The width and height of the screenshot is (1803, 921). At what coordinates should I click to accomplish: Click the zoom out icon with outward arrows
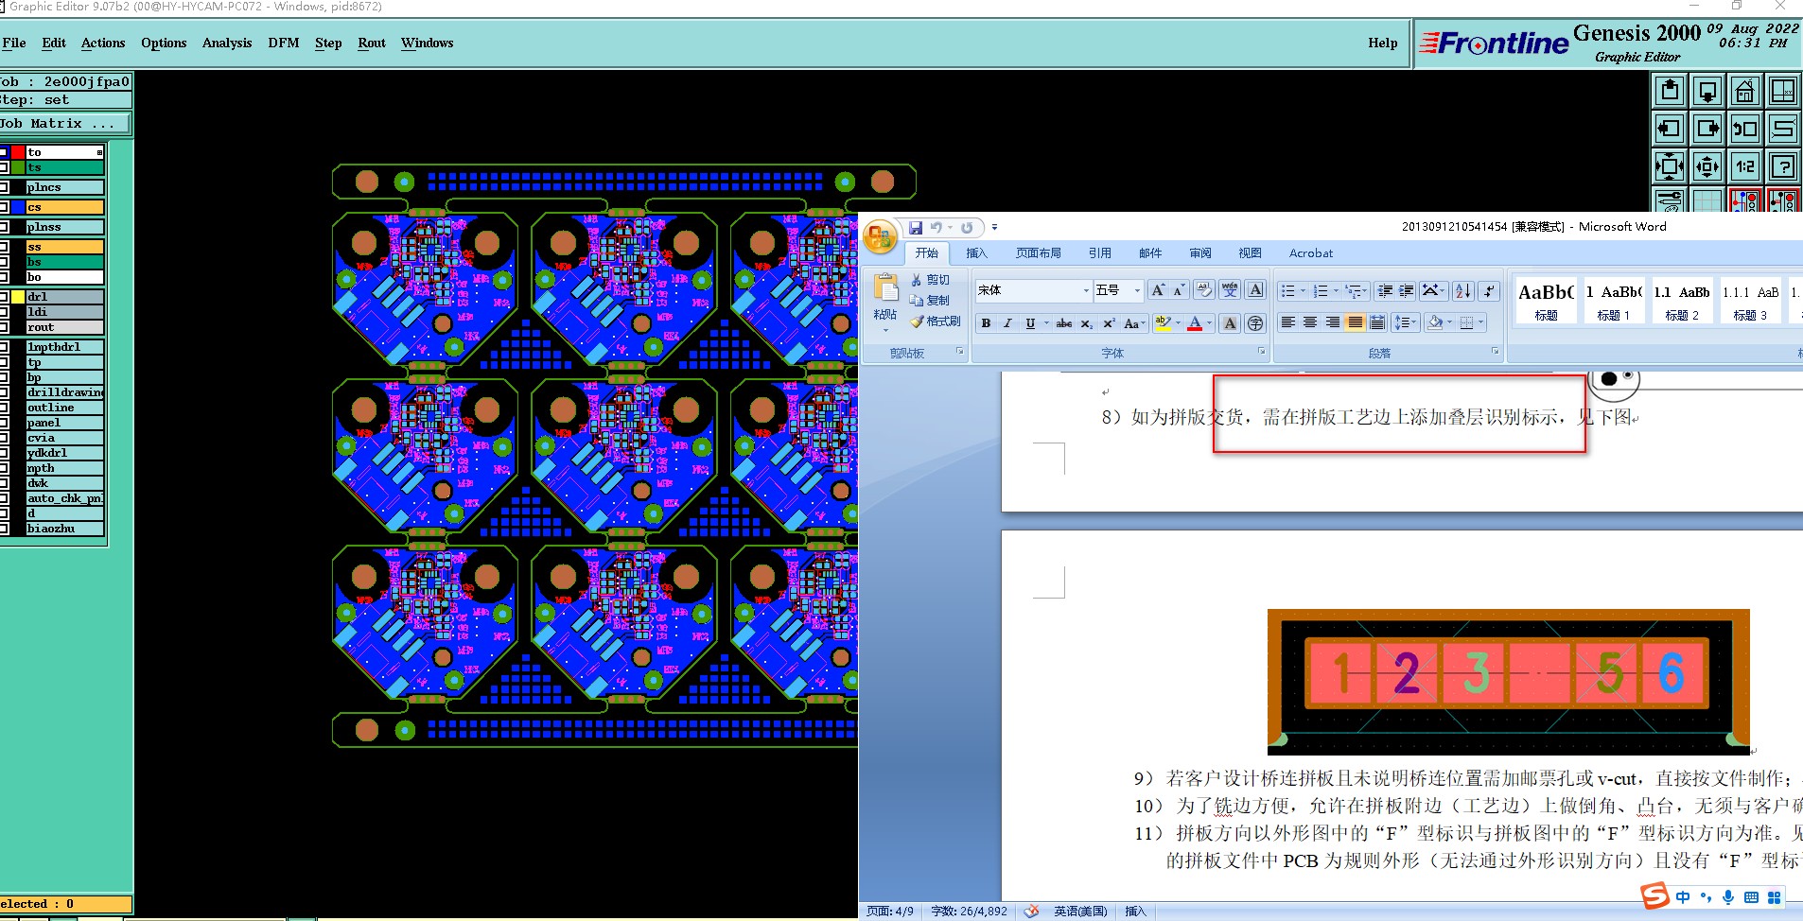(x=1707, y=166)
